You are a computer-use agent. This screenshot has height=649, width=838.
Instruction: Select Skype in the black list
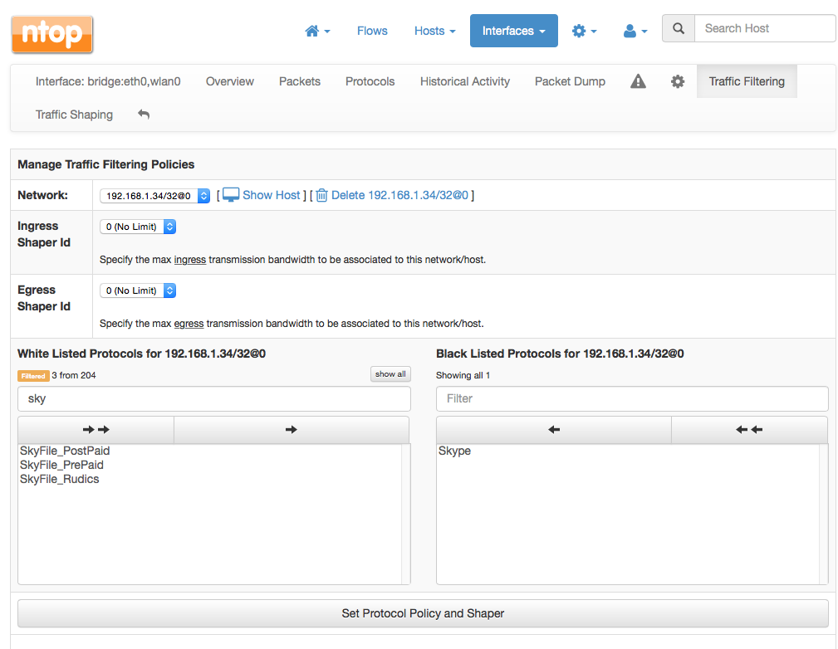tap(454, 451)
